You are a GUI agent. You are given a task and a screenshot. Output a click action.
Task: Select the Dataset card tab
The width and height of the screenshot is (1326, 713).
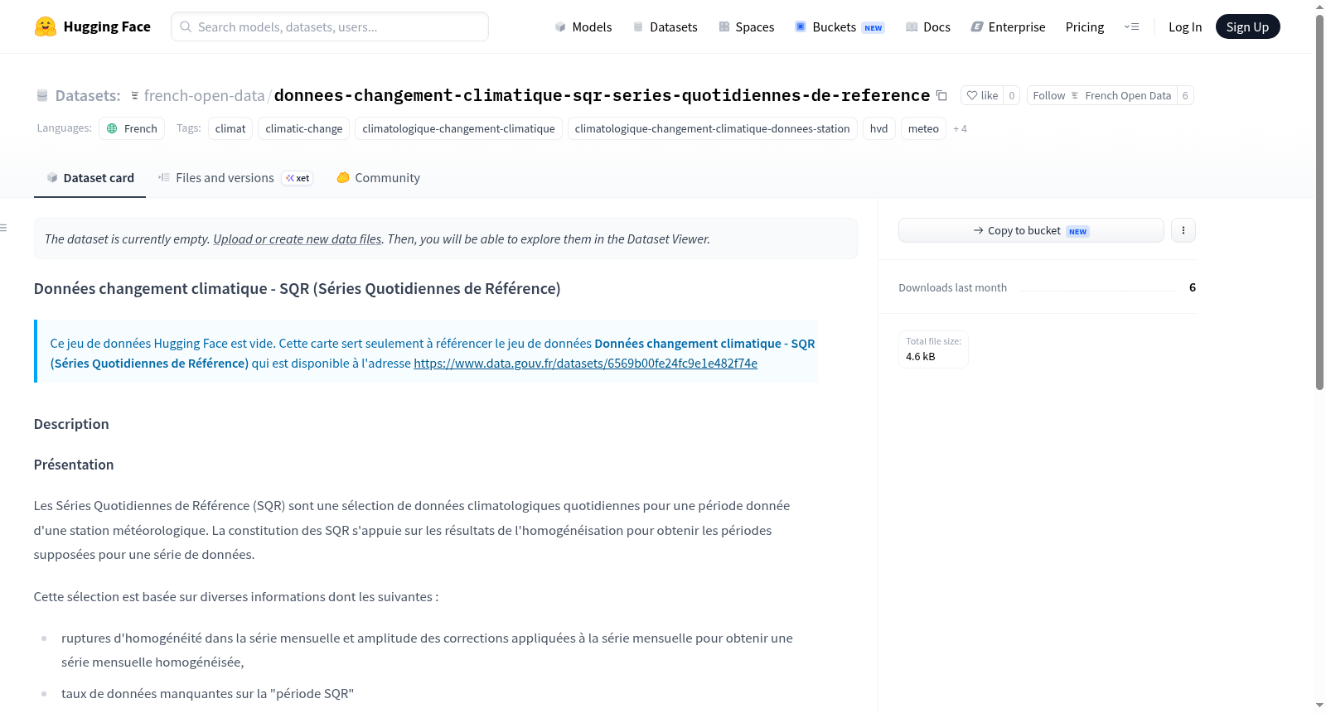(x=90, y=178)
